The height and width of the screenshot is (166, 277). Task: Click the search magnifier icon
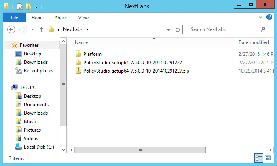coord(263,29)
